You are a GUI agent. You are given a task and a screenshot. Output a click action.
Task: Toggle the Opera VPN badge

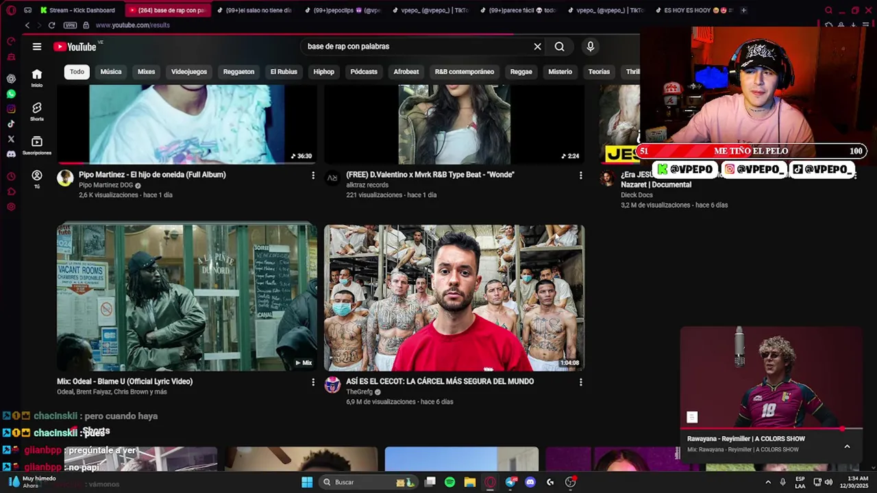(x=70, y=25)
